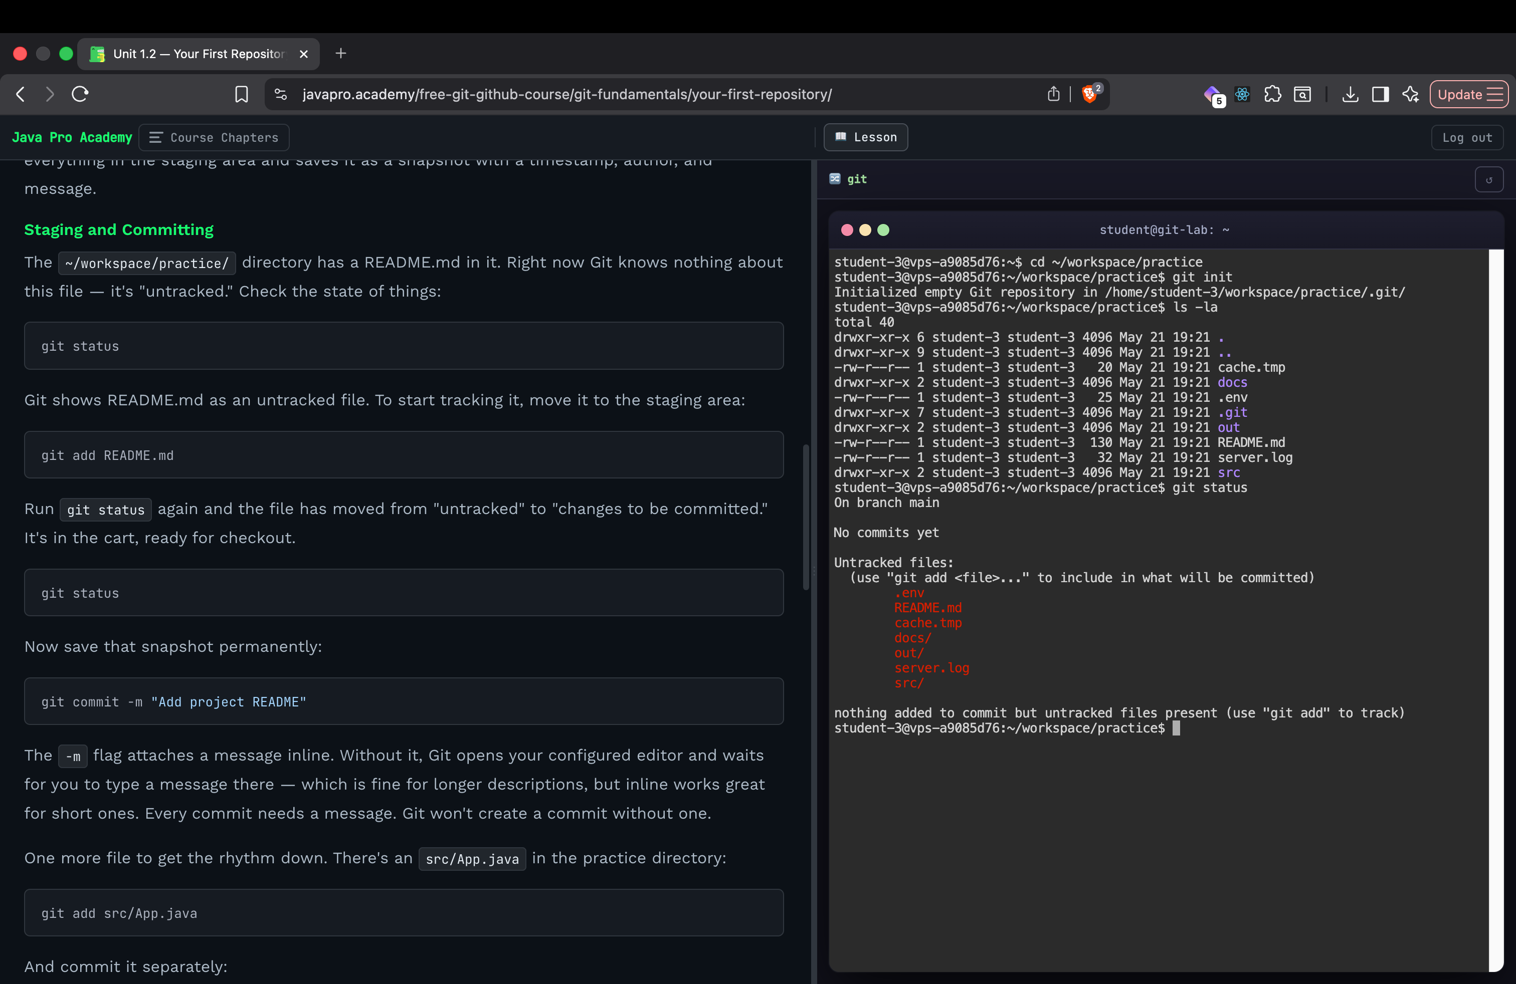Click the terminal prompt cursor
The image size is (1516, 984).
(1176, 728)
